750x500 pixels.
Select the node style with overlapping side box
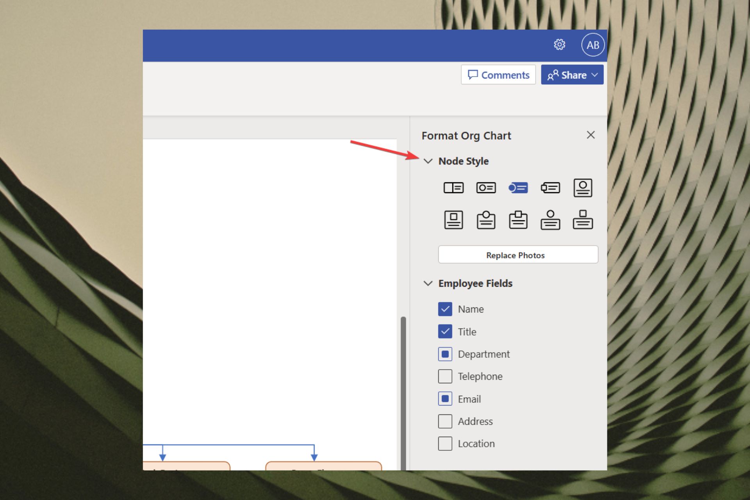click(x=550, y=188)
